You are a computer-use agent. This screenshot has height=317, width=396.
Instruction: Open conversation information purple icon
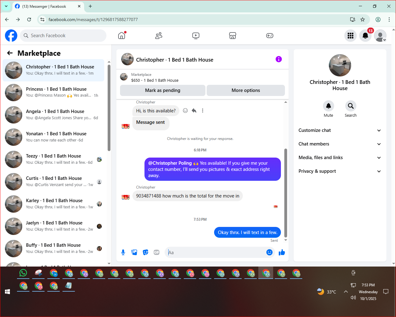(279, 59)
